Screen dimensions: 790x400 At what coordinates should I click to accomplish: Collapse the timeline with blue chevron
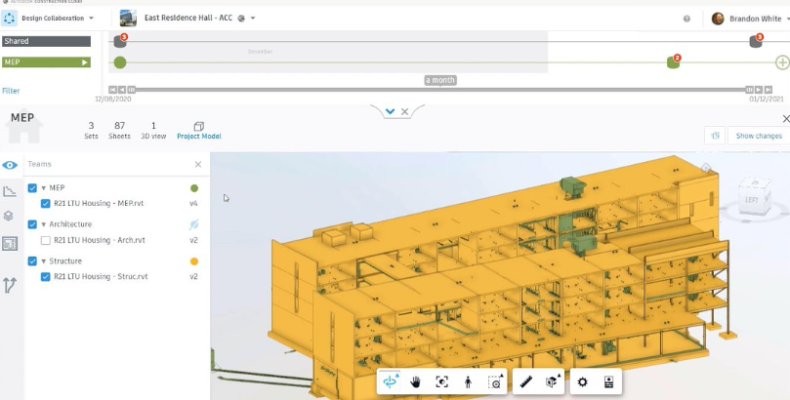(390, 111)
